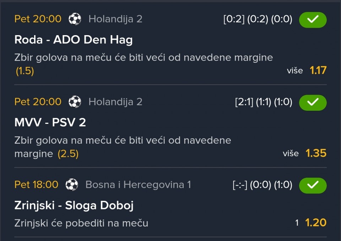Image resolution: width=341 pixels, height=241 pixels.
Task: Click the 1.17 odds value
Action: 318,70
